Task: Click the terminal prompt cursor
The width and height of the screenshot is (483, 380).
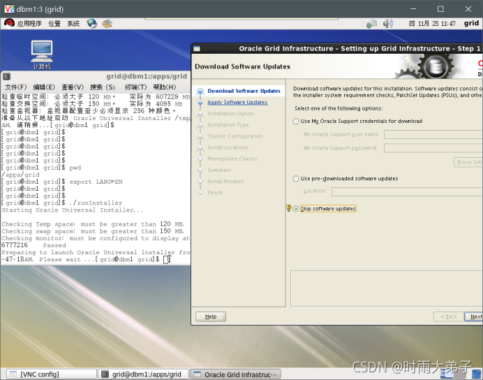Action: (166, 259)
